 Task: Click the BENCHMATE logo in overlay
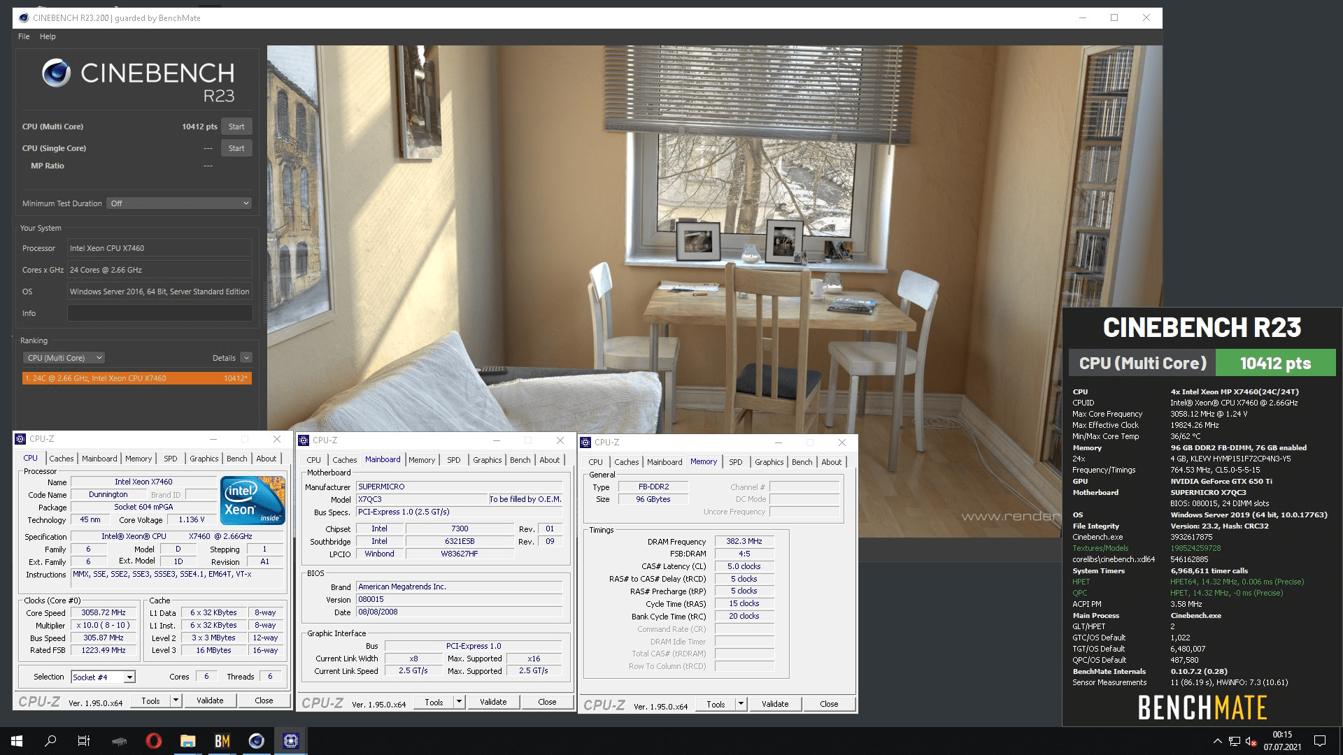point(1202,707)
